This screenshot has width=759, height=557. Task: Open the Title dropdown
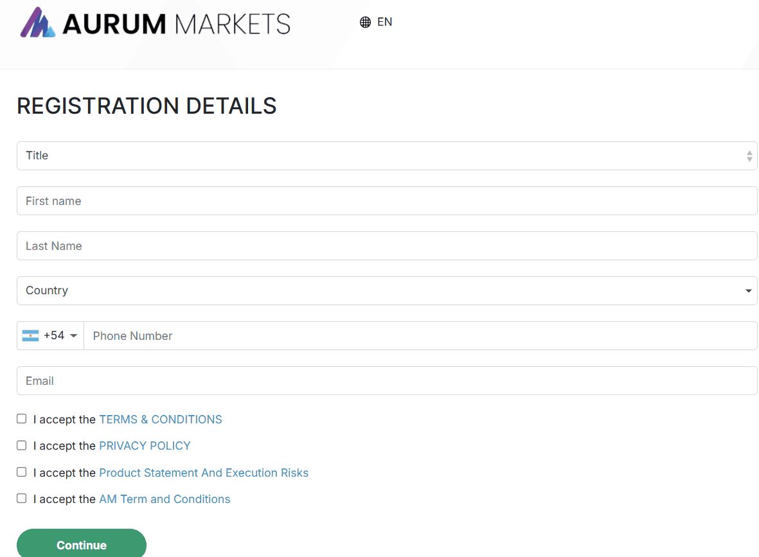(386, 155)
